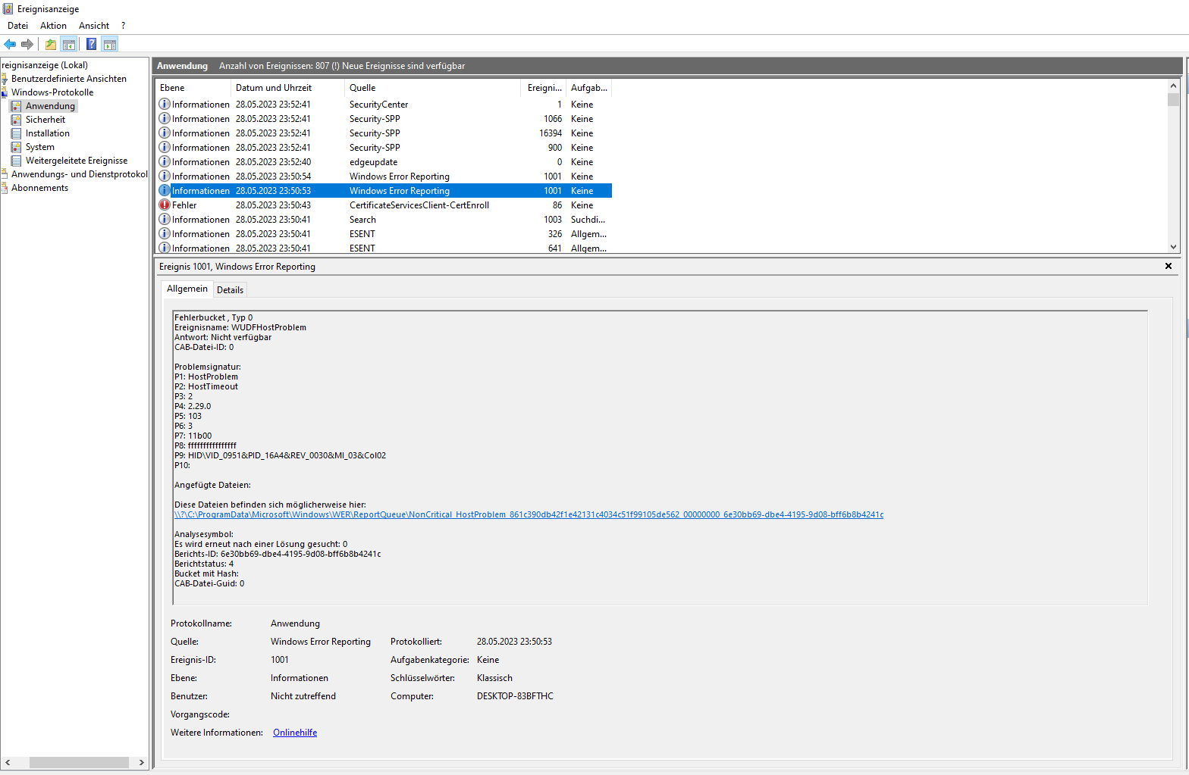The width and height of the screenshot is (1189, 775).
Task: Click the folder up-one-level toolbar icon
Action: tap(51, 44)
